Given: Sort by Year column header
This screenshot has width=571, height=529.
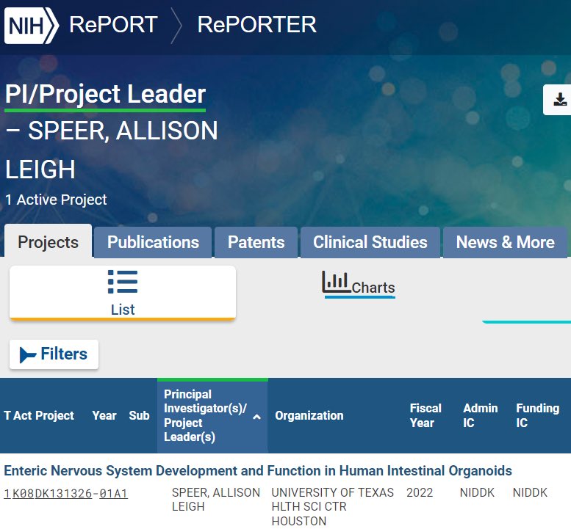Looking at the screenshot, I should [x=104, y=415].
